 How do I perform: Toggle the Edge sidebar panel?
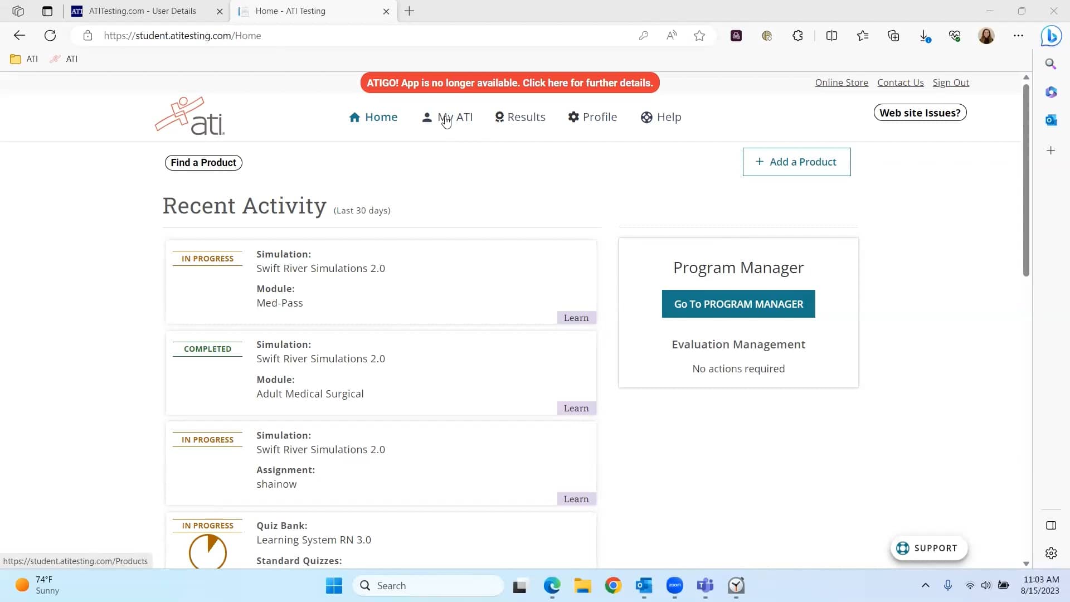[x=1051, y=525]
